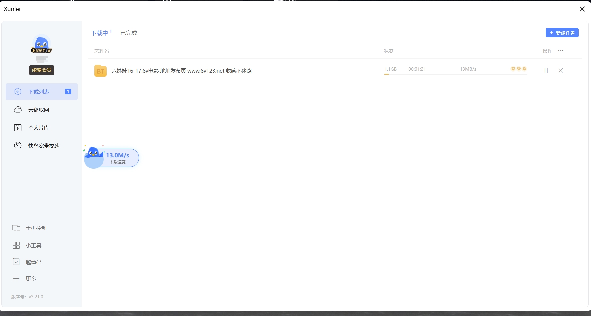Screen dimensions: 591x316
Task: Close the Xunlei window
Action: tap(582, 9)
